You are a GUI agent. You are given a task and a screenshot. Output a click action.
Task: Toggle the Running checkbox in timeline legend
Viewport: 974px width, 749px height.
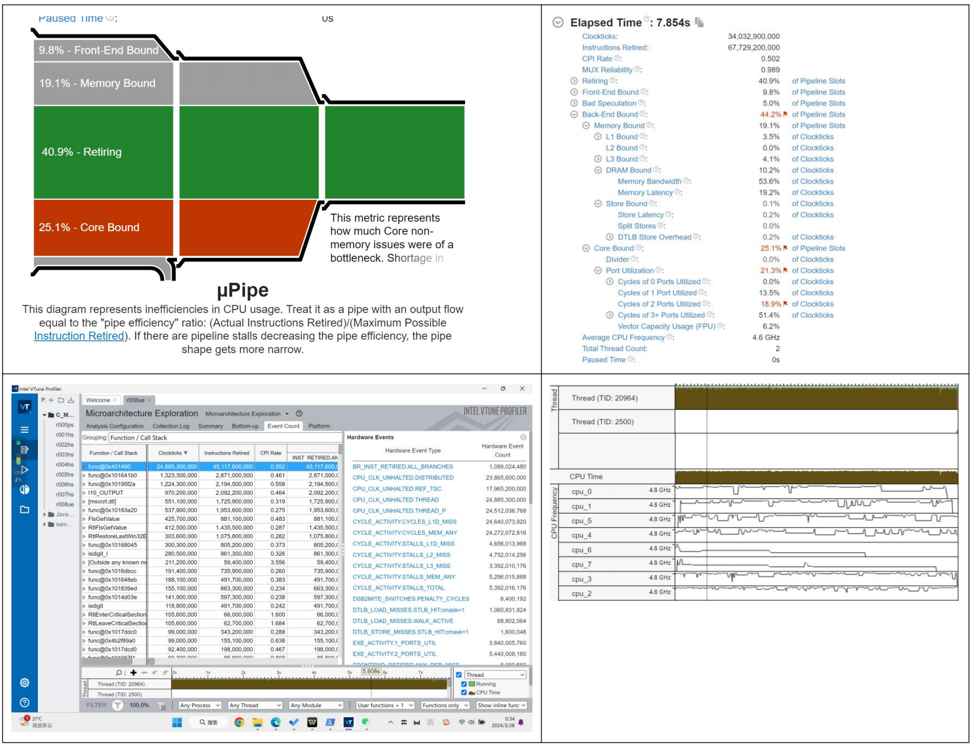(464, 684)
